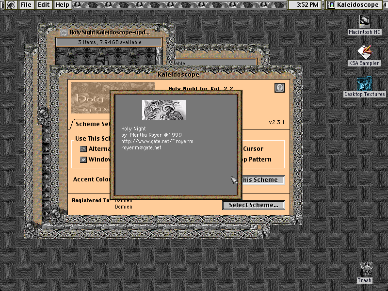
Task: Click the Damien registered name text
Action: point(124,207)
